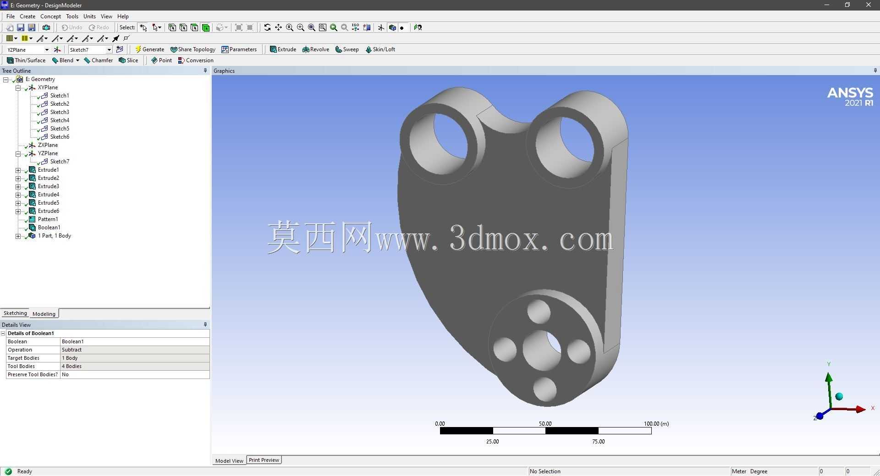Click the Conversion button

tap(196, 60)
